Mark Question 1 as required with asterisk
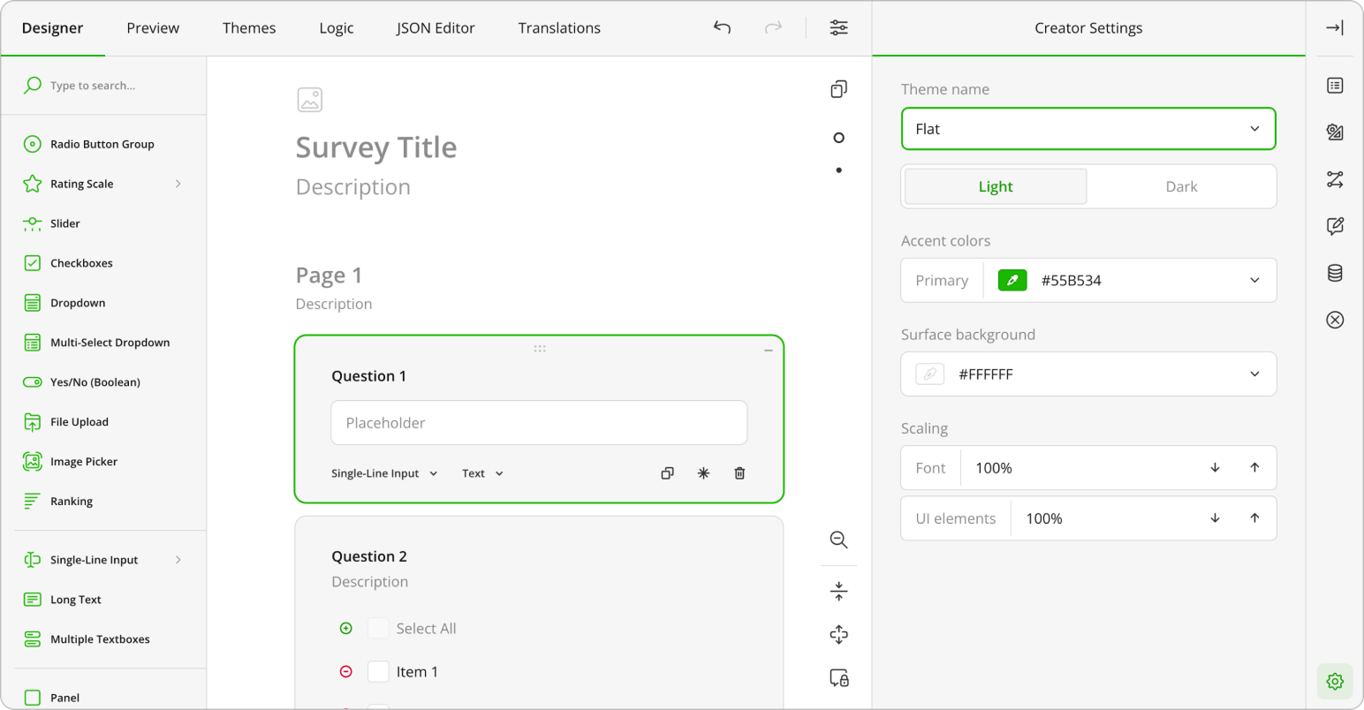1364x710 pixels. click(x=703, y=473)
